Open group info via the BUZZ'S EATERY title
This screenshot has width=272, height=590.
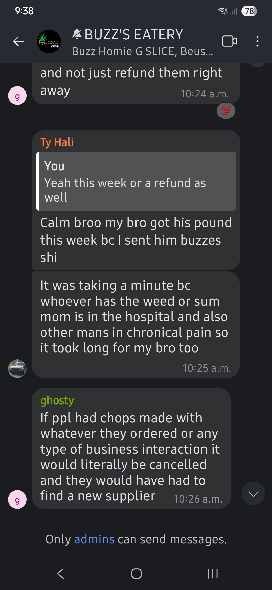coord(134,35)
